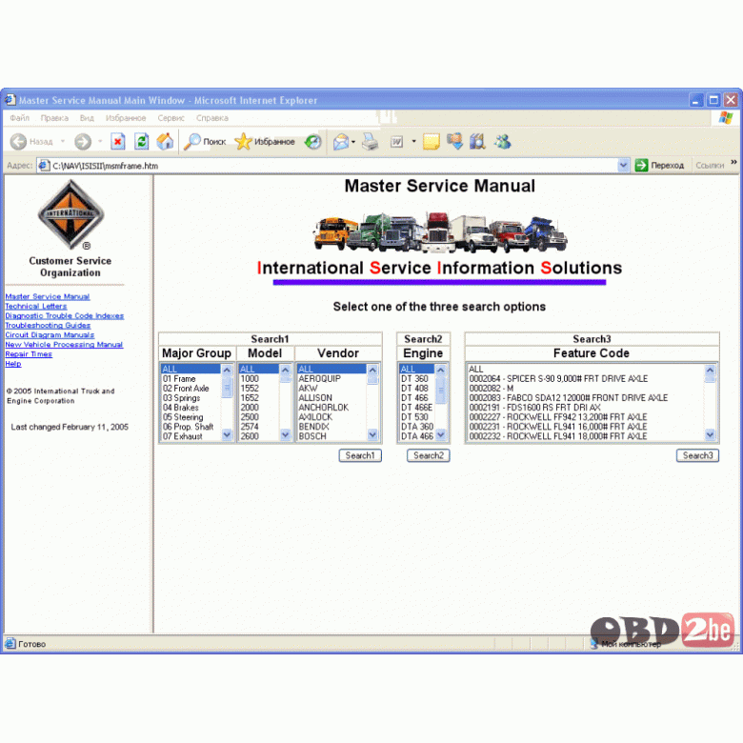The image size is (743, 743).
Task: Open New Vehicle Processing Manual link
Action: [x=64, y=344]
